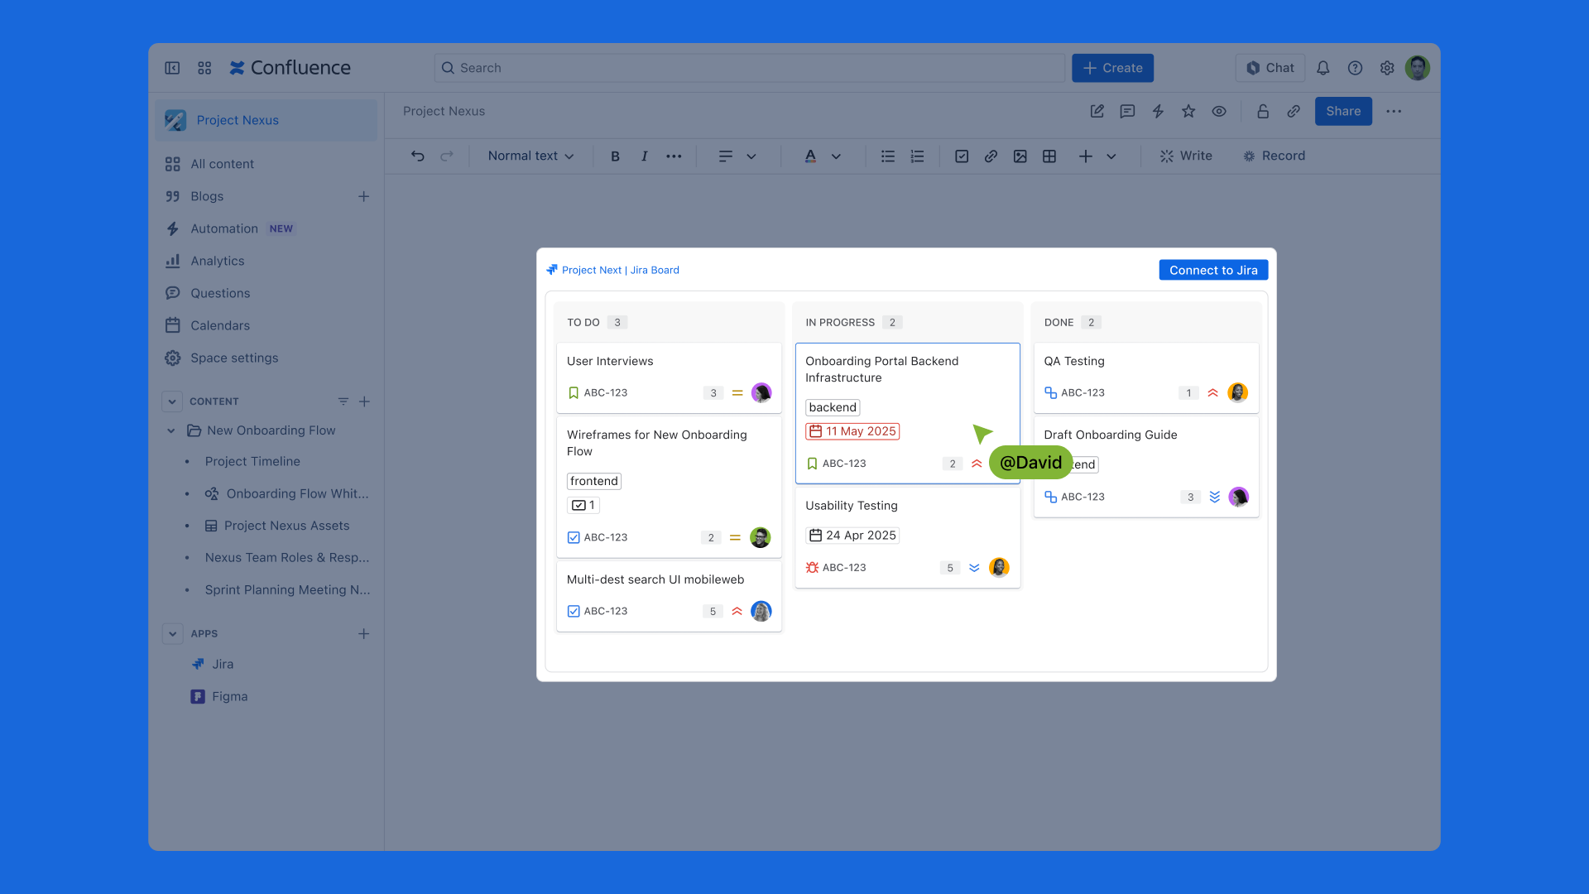1589x894 pixels.
Task: Insert a bulleted list
Action: click(888, 156)
